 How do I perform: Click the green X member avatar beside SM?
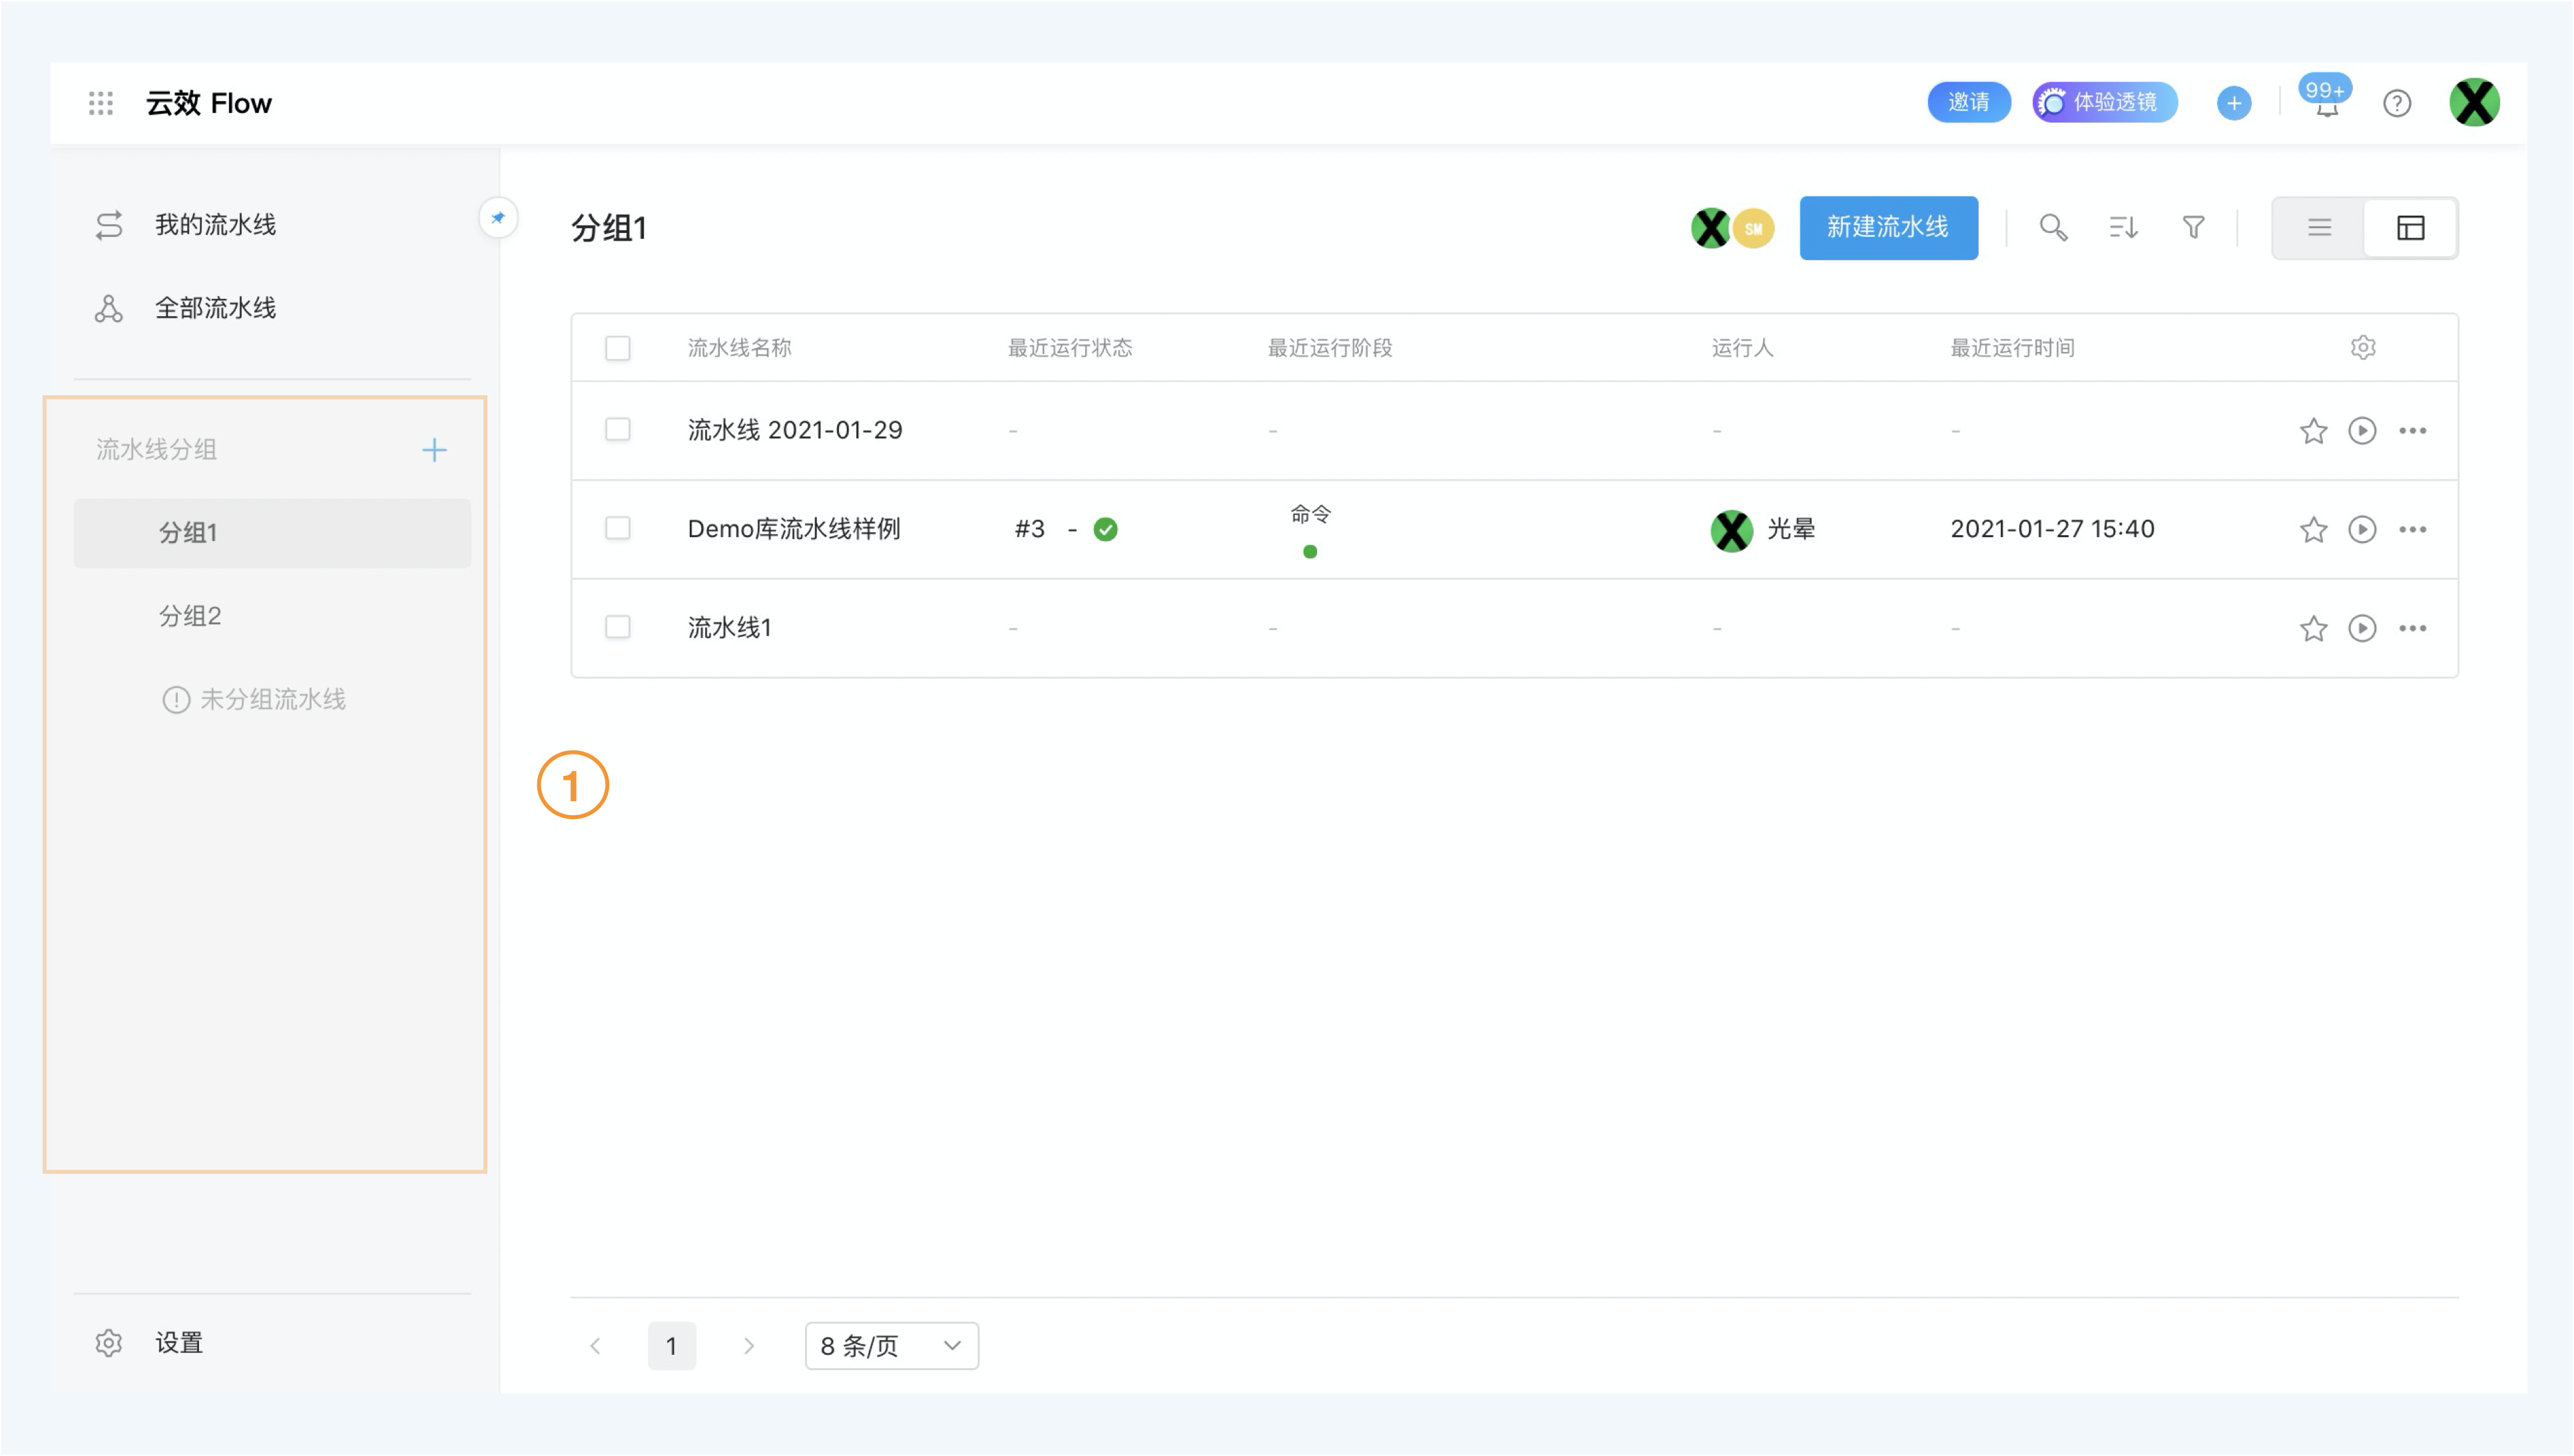[x=1710, y=228]
